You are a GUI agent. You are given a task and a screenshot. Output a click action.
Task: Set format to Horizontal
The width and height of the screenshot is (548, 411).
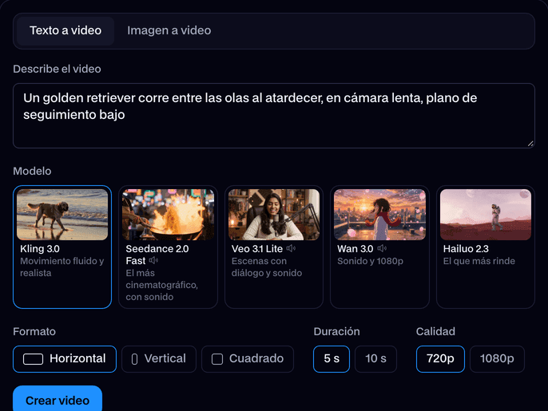point(65,359)
